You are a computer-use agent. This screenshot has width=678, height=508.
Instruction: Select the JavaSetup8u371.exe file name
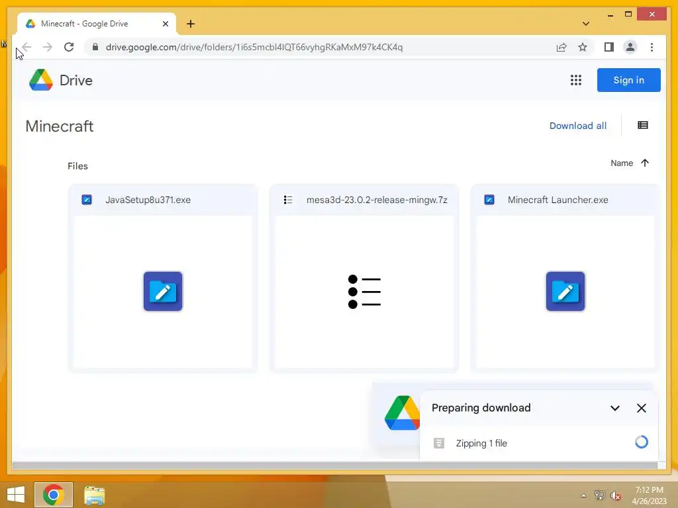pyautogui.click(x=148, y=200)
